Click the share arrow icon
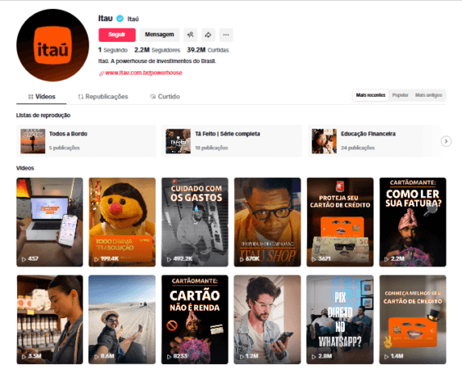 pos(208,34)
